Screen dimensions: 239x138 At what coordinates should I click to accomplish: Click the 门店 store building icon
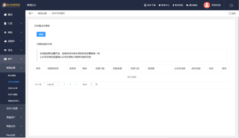(x=5, y=23)
